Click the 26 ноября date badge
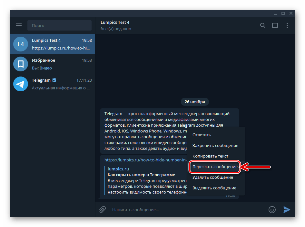Screen dimensions: 305x227 click(x=194, y=102)
